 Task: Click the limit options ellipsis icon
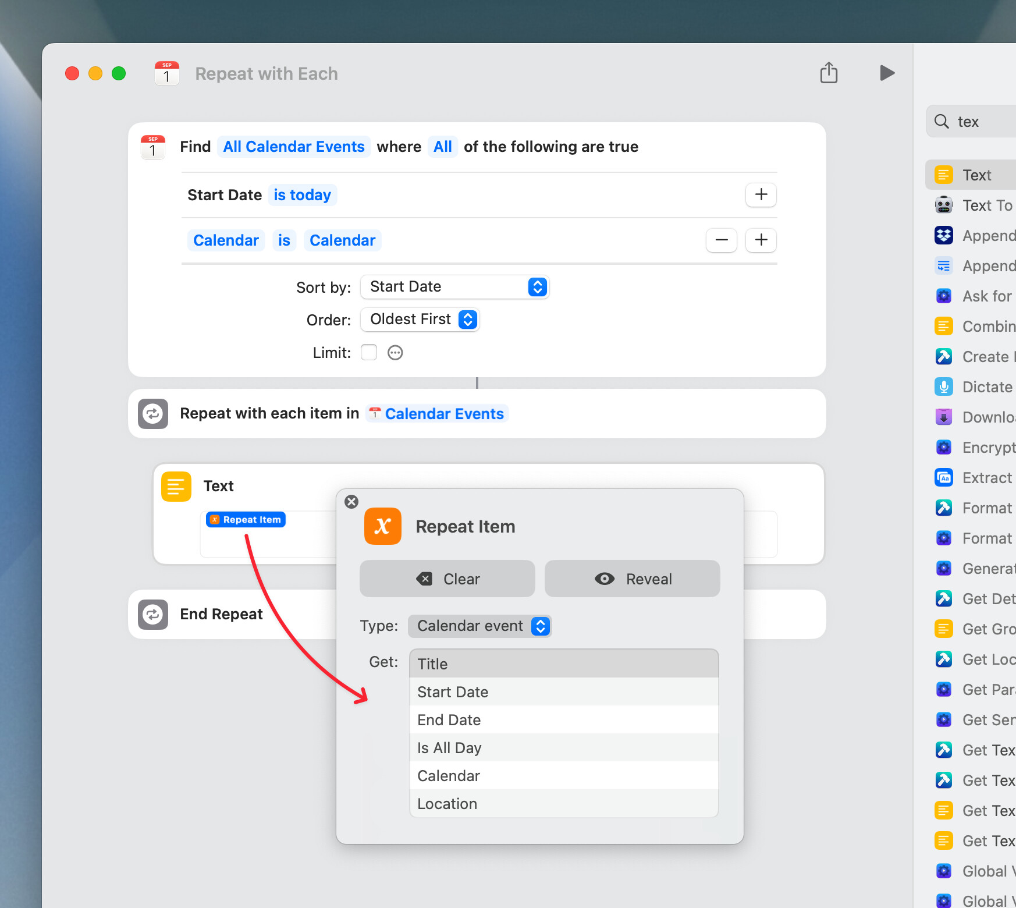click(395, 353)
